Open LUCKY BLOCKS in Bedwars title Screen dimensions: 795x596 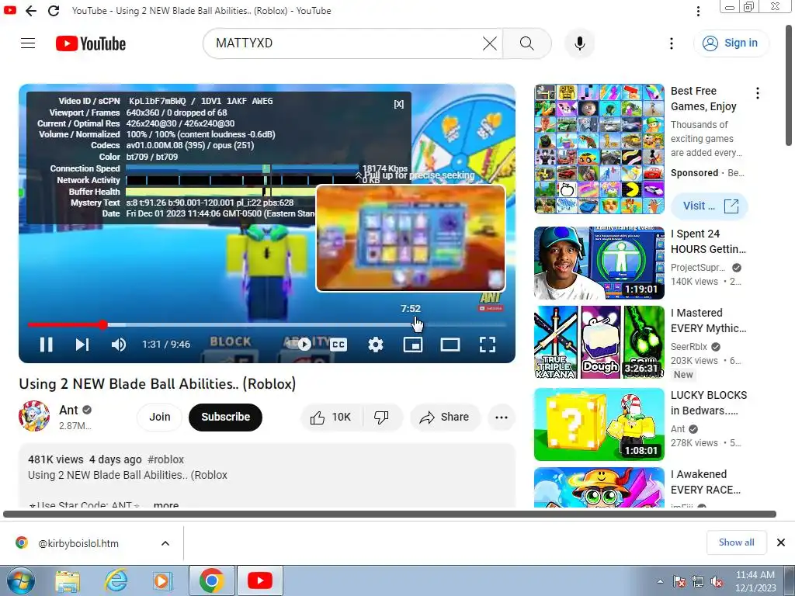[709, 403]
